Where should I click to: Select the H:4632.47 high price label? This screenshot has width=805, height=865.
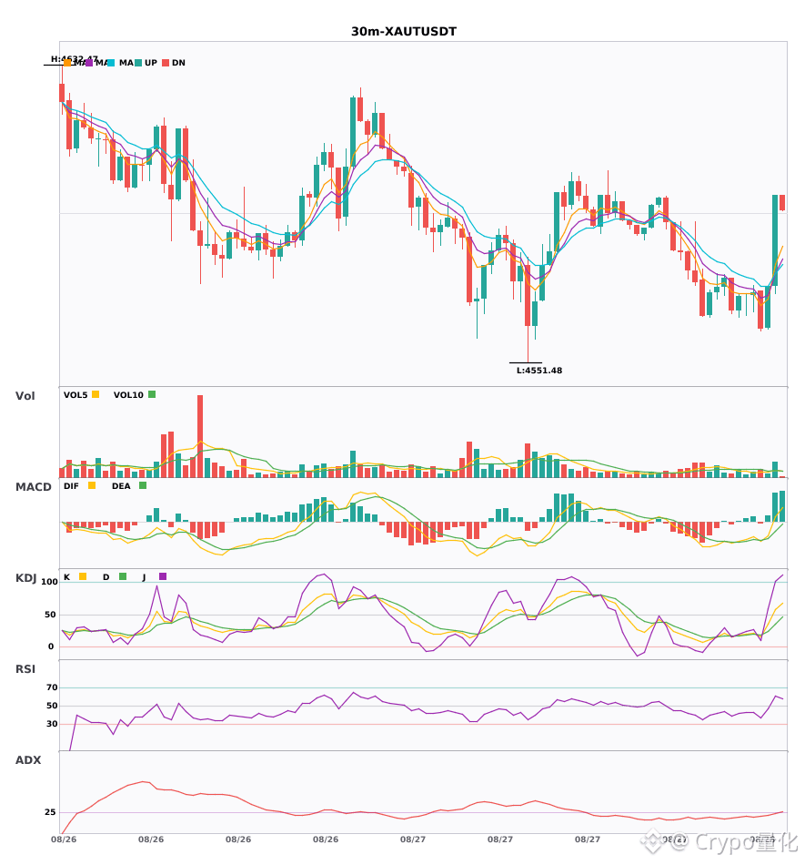tap(75, 58)
